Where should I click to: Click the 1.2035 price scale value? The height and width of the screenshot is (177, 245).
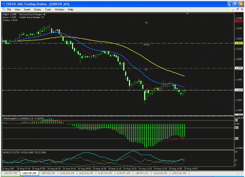[x=239, y=29]
